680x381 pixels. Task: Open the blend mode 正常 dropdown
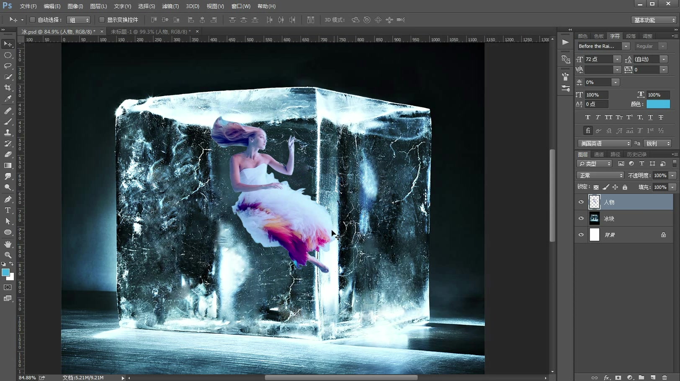[600, 175]
